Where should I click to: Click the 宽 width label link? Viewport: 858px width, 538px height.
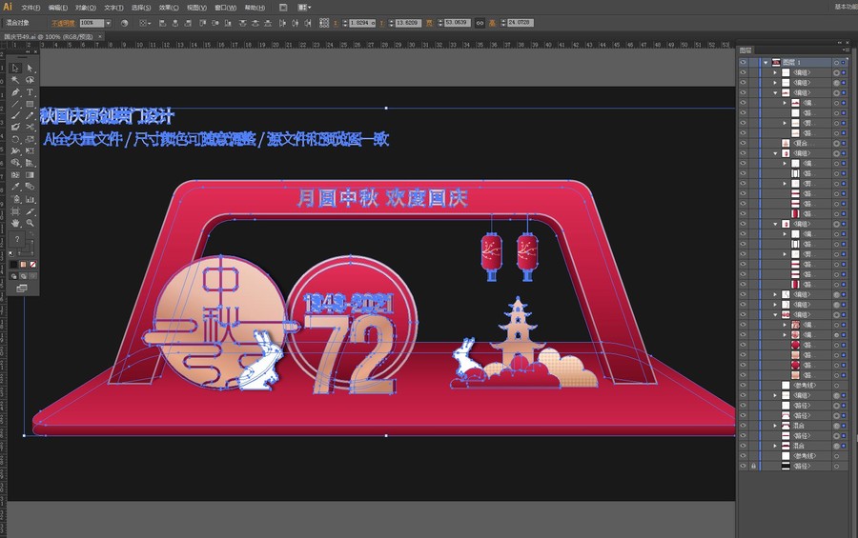point(430,23)
